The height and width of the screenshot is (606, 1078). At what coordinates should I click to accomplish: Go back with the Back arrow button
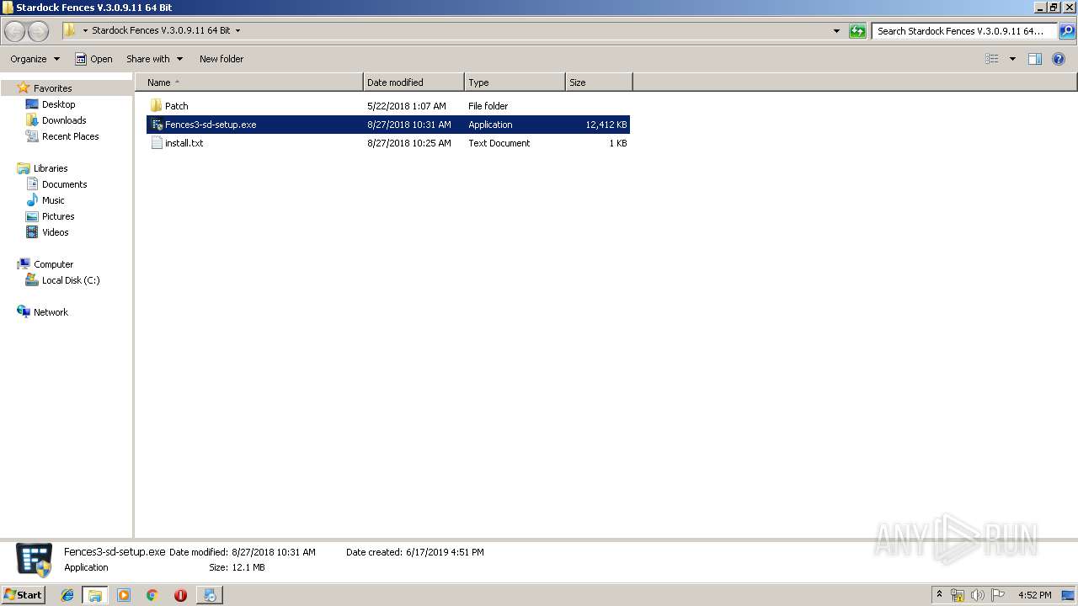15,31
